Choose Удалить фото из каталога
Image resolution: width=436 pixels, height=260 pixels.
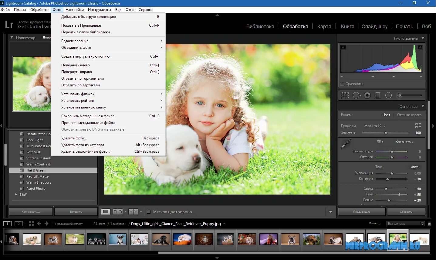(108, 145)
